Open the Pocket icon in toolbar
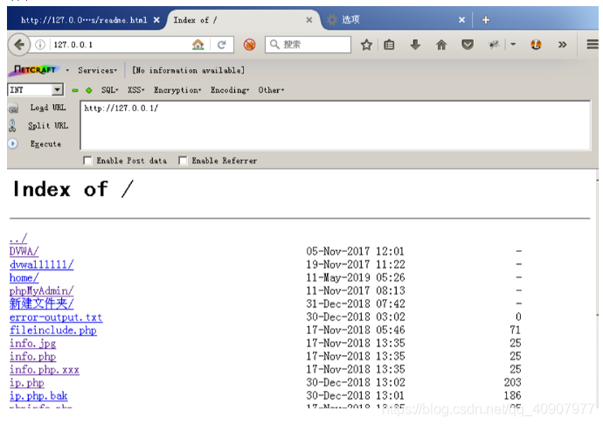The image size is (603, 425). (468, 45)
